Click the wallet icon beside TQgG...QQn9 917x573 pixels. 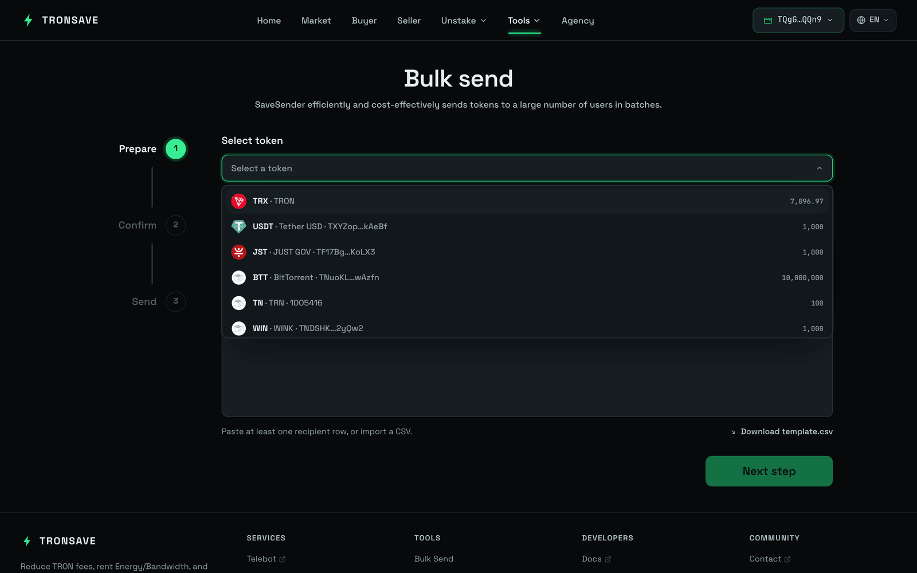pyautogui.click(x=768, y=21)
